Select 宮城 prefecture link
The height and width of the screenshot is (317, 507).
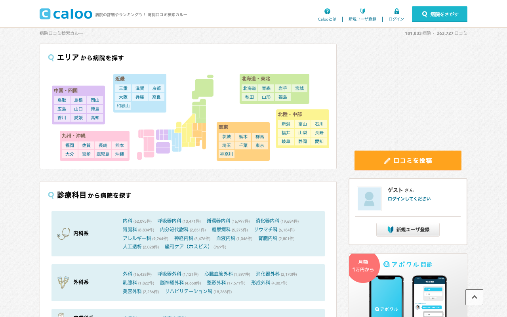299,88
